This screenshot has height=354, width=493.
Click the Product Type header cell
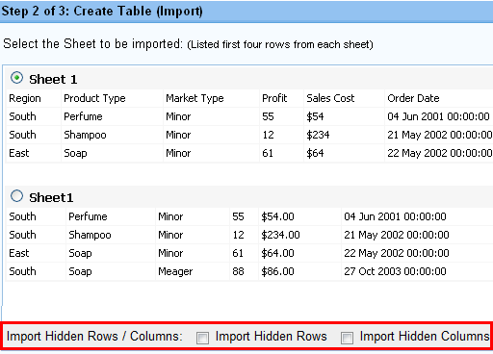112,98
